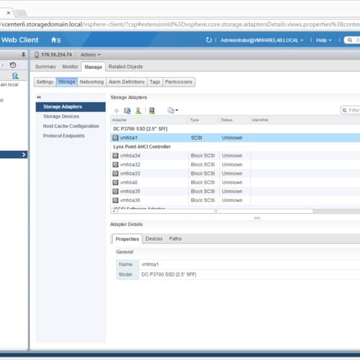Sort by the Identifier column header
The width and height of the screenshot is (360, 360).
305,120
